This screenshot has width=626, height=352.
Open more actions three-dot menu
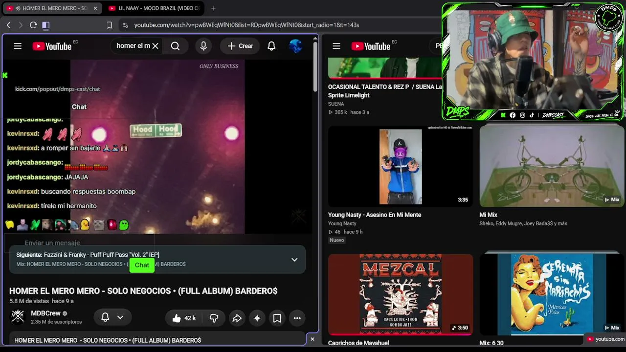(x=297, y=318)
